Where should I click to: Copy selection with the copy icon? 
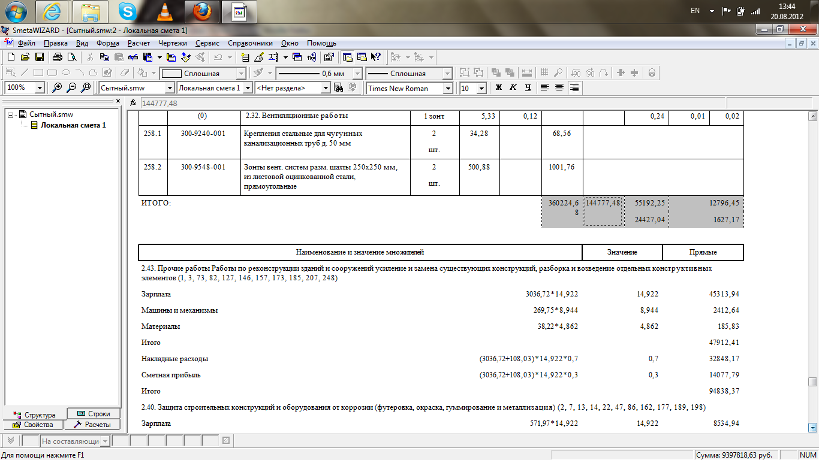[x=104, y=57]
